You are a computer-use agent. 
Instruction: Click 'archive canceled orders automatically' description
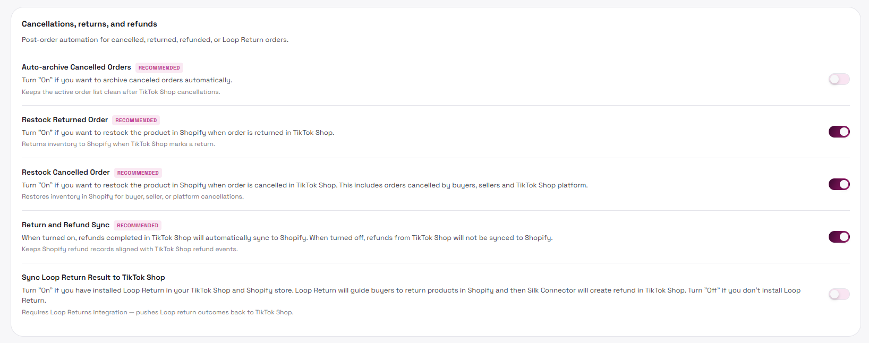click(127, 80)
